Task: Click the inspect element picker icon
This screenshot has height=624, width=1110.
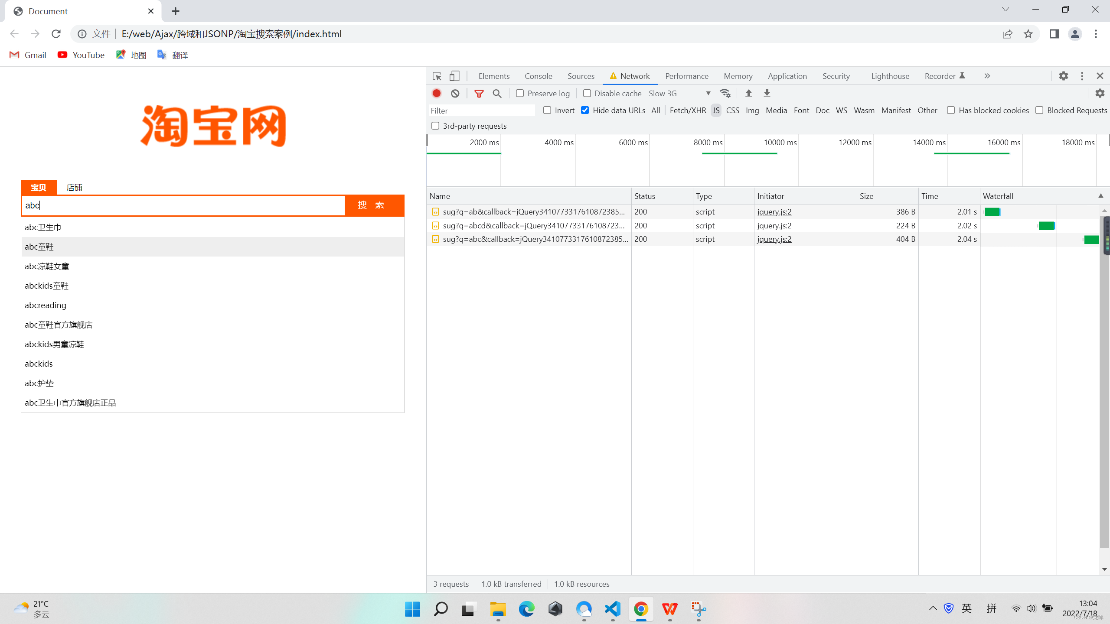Action: coord(437,76)
